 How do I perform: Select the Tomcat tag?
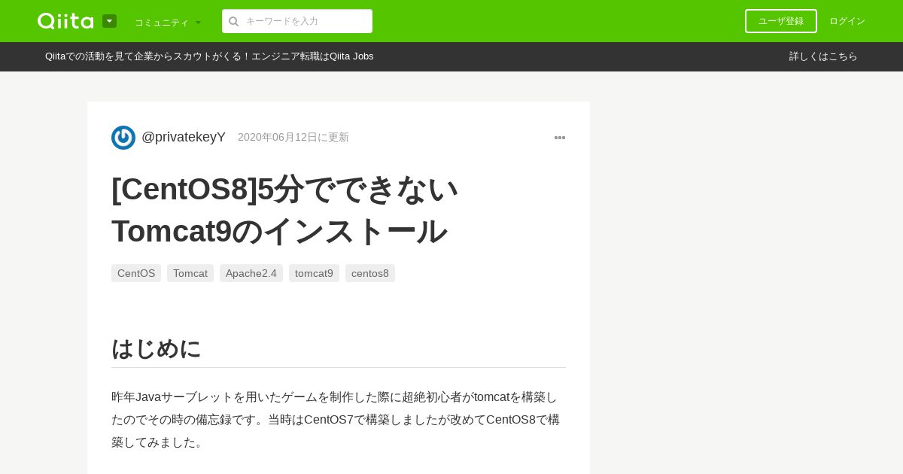[x=190, y=273]
